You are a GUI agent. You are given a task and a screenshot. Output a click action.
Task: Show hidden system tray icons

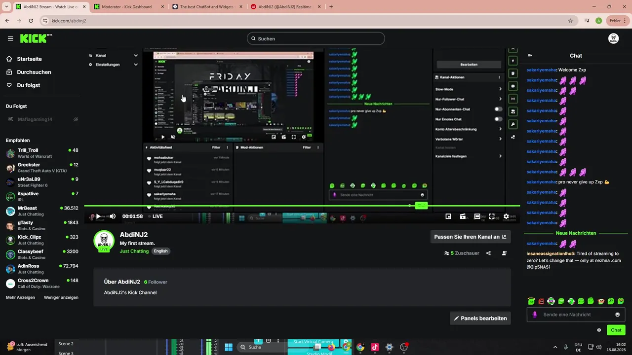coord(555,347)
